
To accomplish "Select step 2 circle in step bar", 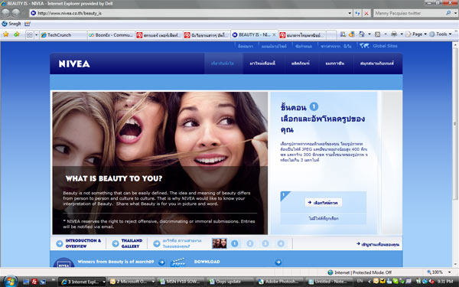I will tap(249, 243).
